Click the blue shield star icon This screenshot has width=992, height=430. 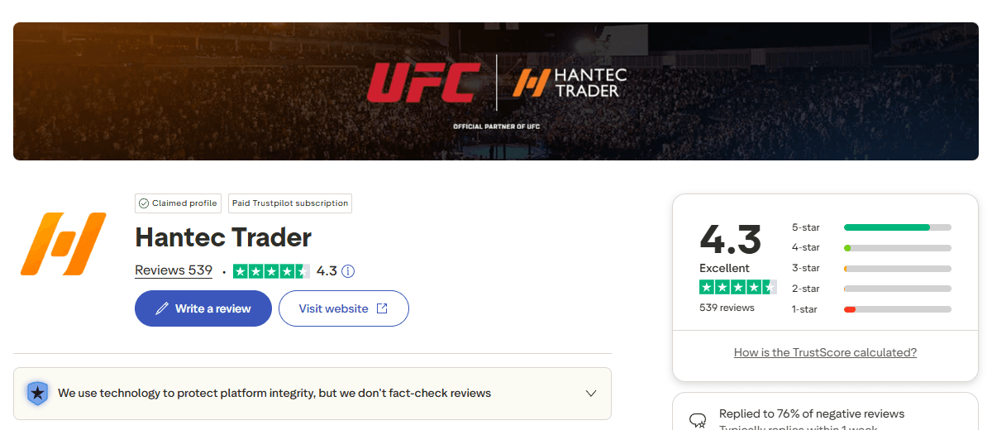pyautogui.click(x=37, y=393)
